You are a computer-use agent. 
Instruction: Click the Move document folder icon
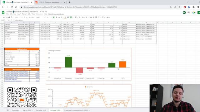point(43,12)
